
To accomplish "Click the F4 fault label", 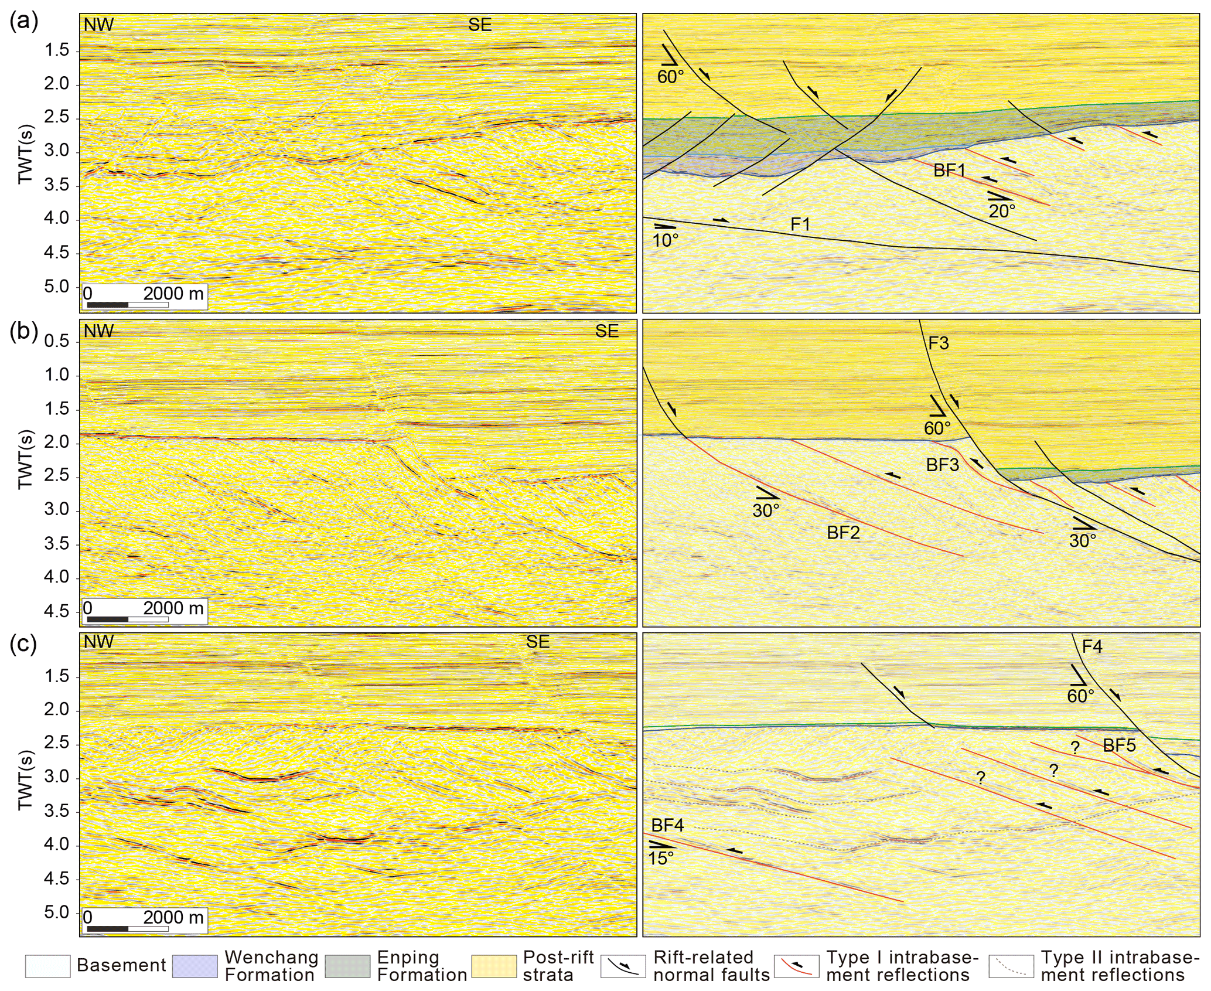I will (x=1092, y=646).
